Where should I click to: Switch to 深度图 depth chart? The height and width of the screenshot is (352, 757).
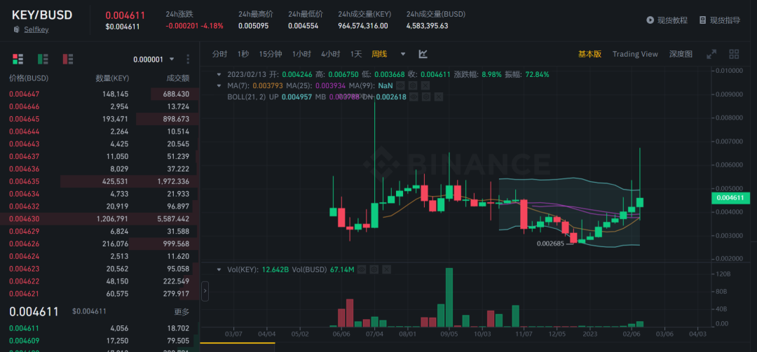[x=681, y=54]
